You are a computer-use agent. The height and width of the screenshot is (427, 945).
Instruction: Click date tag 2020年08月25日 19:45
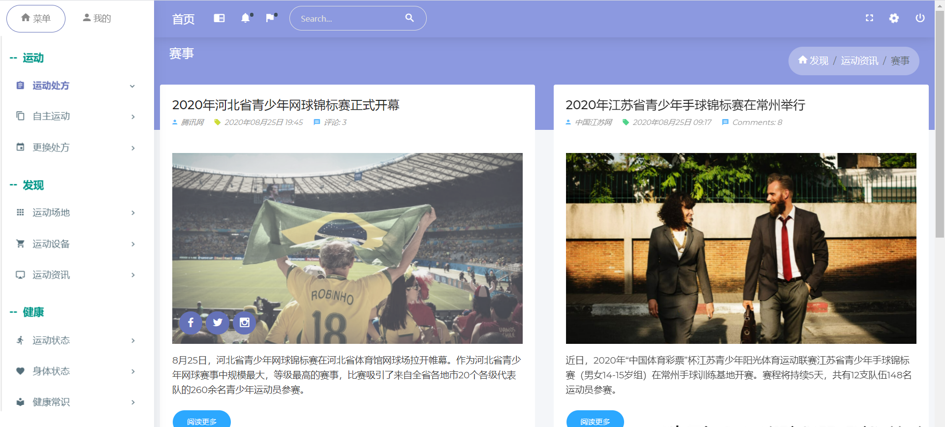coord(264,122)
